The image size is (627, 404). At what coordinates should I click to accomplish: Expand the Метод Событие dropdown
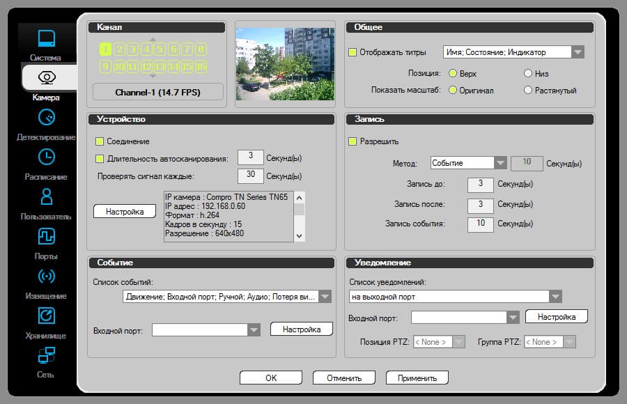click(x=500, y=163)
